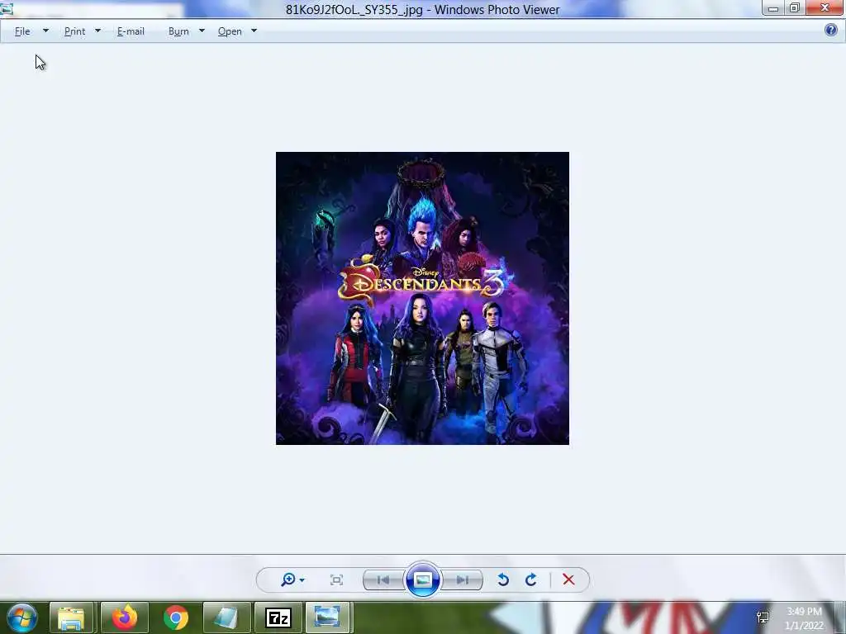The height and width of the screenshot is (634, 846).
Task: Rotate image counterclockwise
Action: pyautogui.click(x=503, y=580)
